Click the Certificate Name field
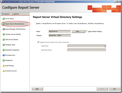Screen dimensions: 122x93 tap(87, 50)
